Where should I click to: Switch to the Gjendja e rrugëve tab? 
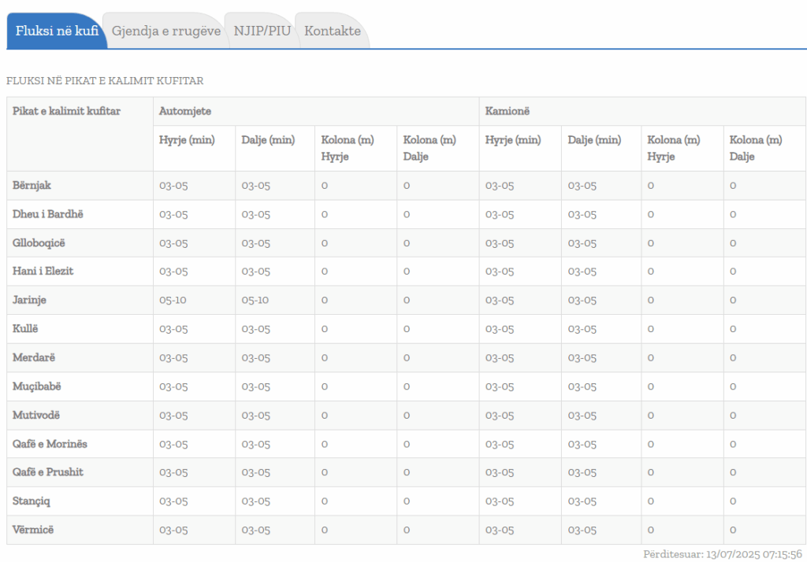tap(165, 31)
